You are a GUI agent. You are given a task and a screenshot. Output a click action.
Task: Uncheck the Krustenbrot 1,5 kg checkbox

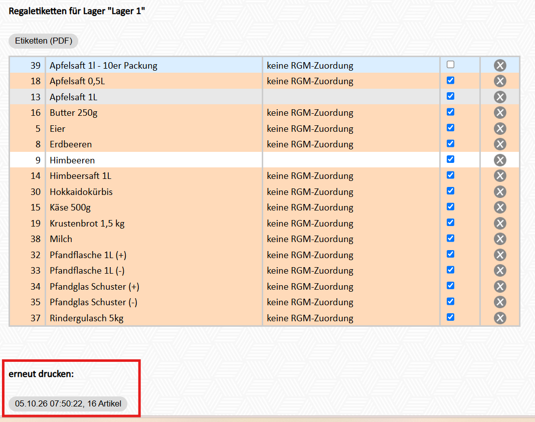[450, 223]
